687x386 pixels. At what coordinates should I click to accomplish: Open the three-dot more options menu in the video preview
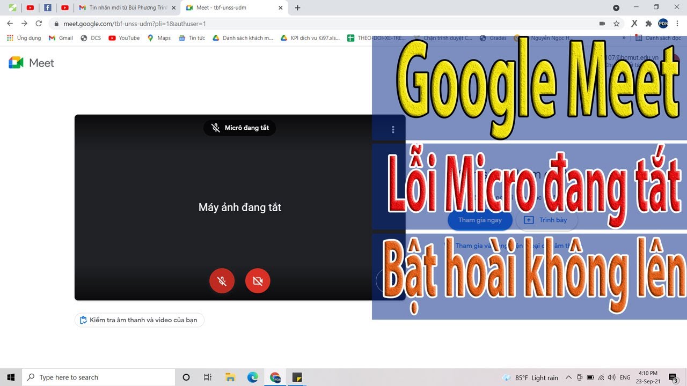tap(393, 129)
